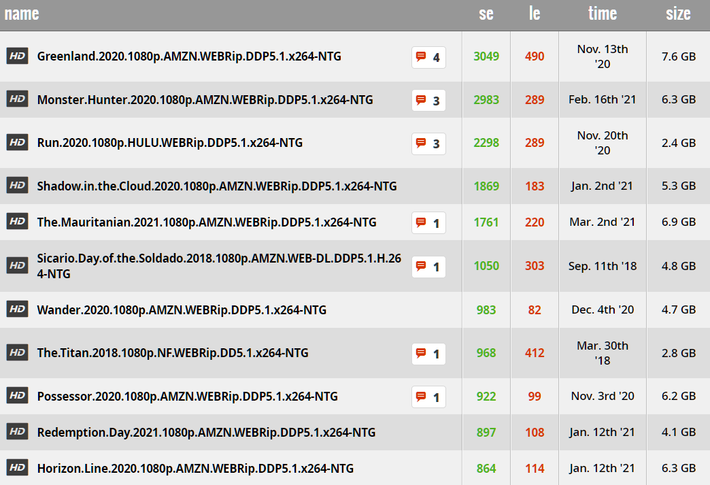Click the HD icon beside Sicario.Day.of.the.Soldado
This screenshot has width=710, height=485.
17,266
